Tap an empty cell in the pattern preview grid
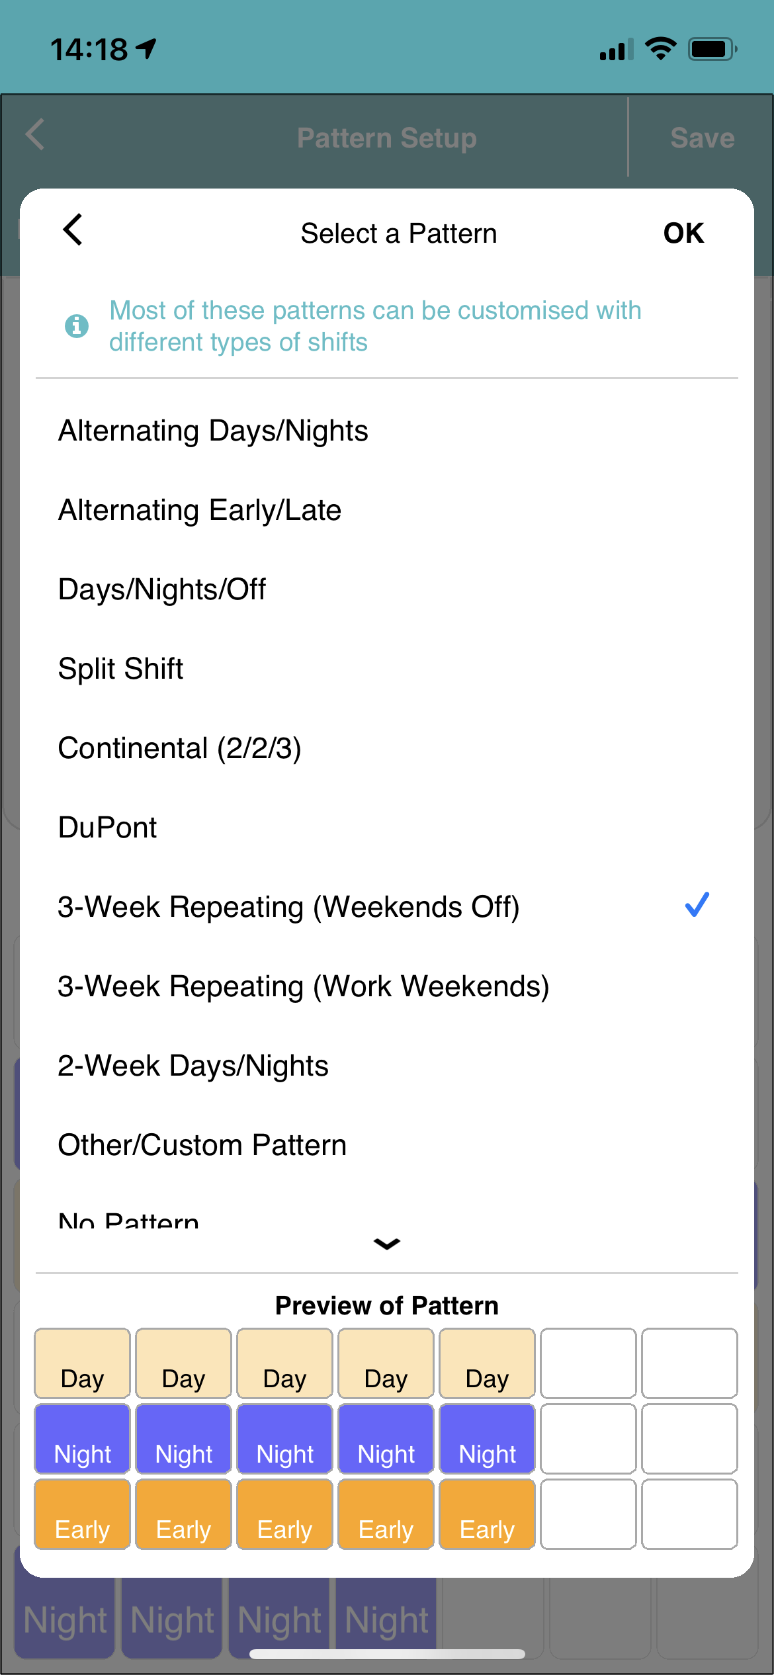The width and height of the screenshot is (774, 1675). (x=588, y=1363)
